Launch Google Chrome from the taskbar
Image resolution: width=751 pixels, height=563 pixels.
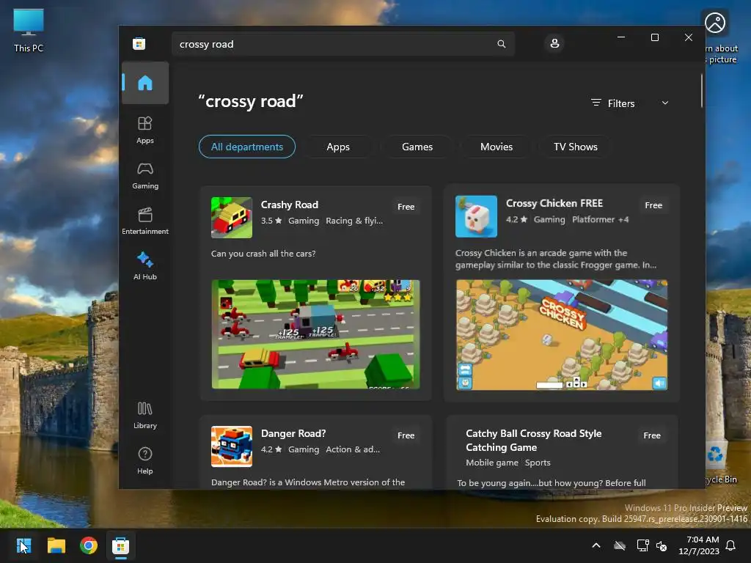pos(89,545)
